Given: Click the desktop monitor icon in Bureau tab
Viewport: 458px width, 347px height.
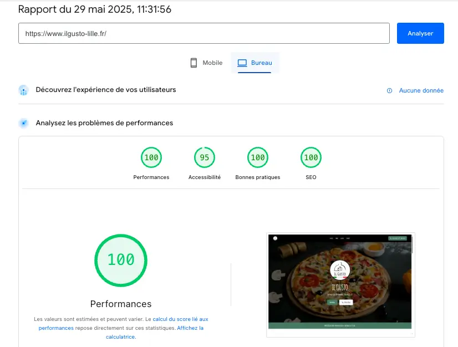Looking at the screenshot, I should pyautogui.click(x=242, y=63).
